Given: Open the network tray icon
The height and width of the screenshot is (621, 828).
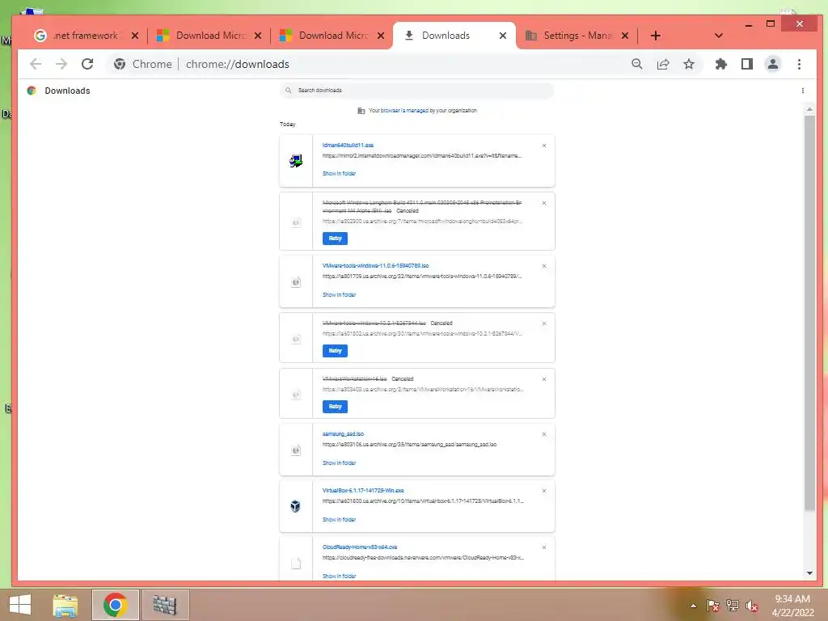Looking at the screenshot, I should pos(733,606).
